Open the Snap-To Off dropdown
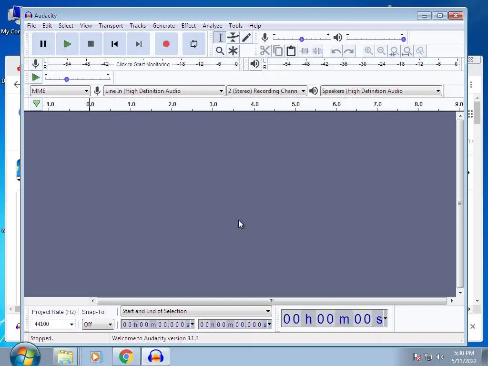Viewport: 488px width, 366px height. point(98,324)
